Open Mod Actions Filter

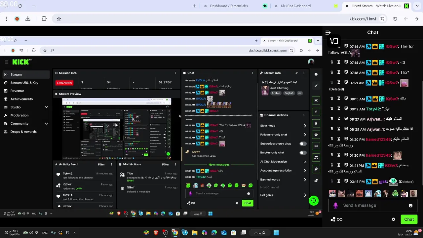165,164
